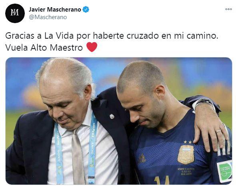Click the word 'camino' in the tweet

tap(202, 36)
